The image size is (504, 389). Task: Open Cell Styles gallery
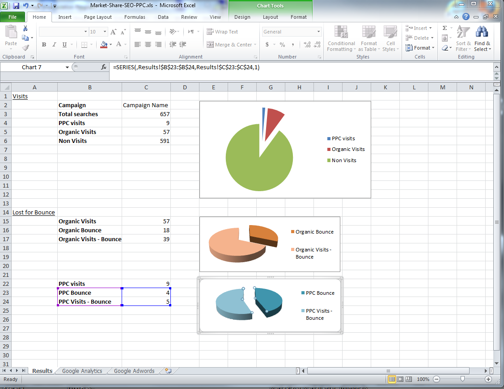coord(390,39)
